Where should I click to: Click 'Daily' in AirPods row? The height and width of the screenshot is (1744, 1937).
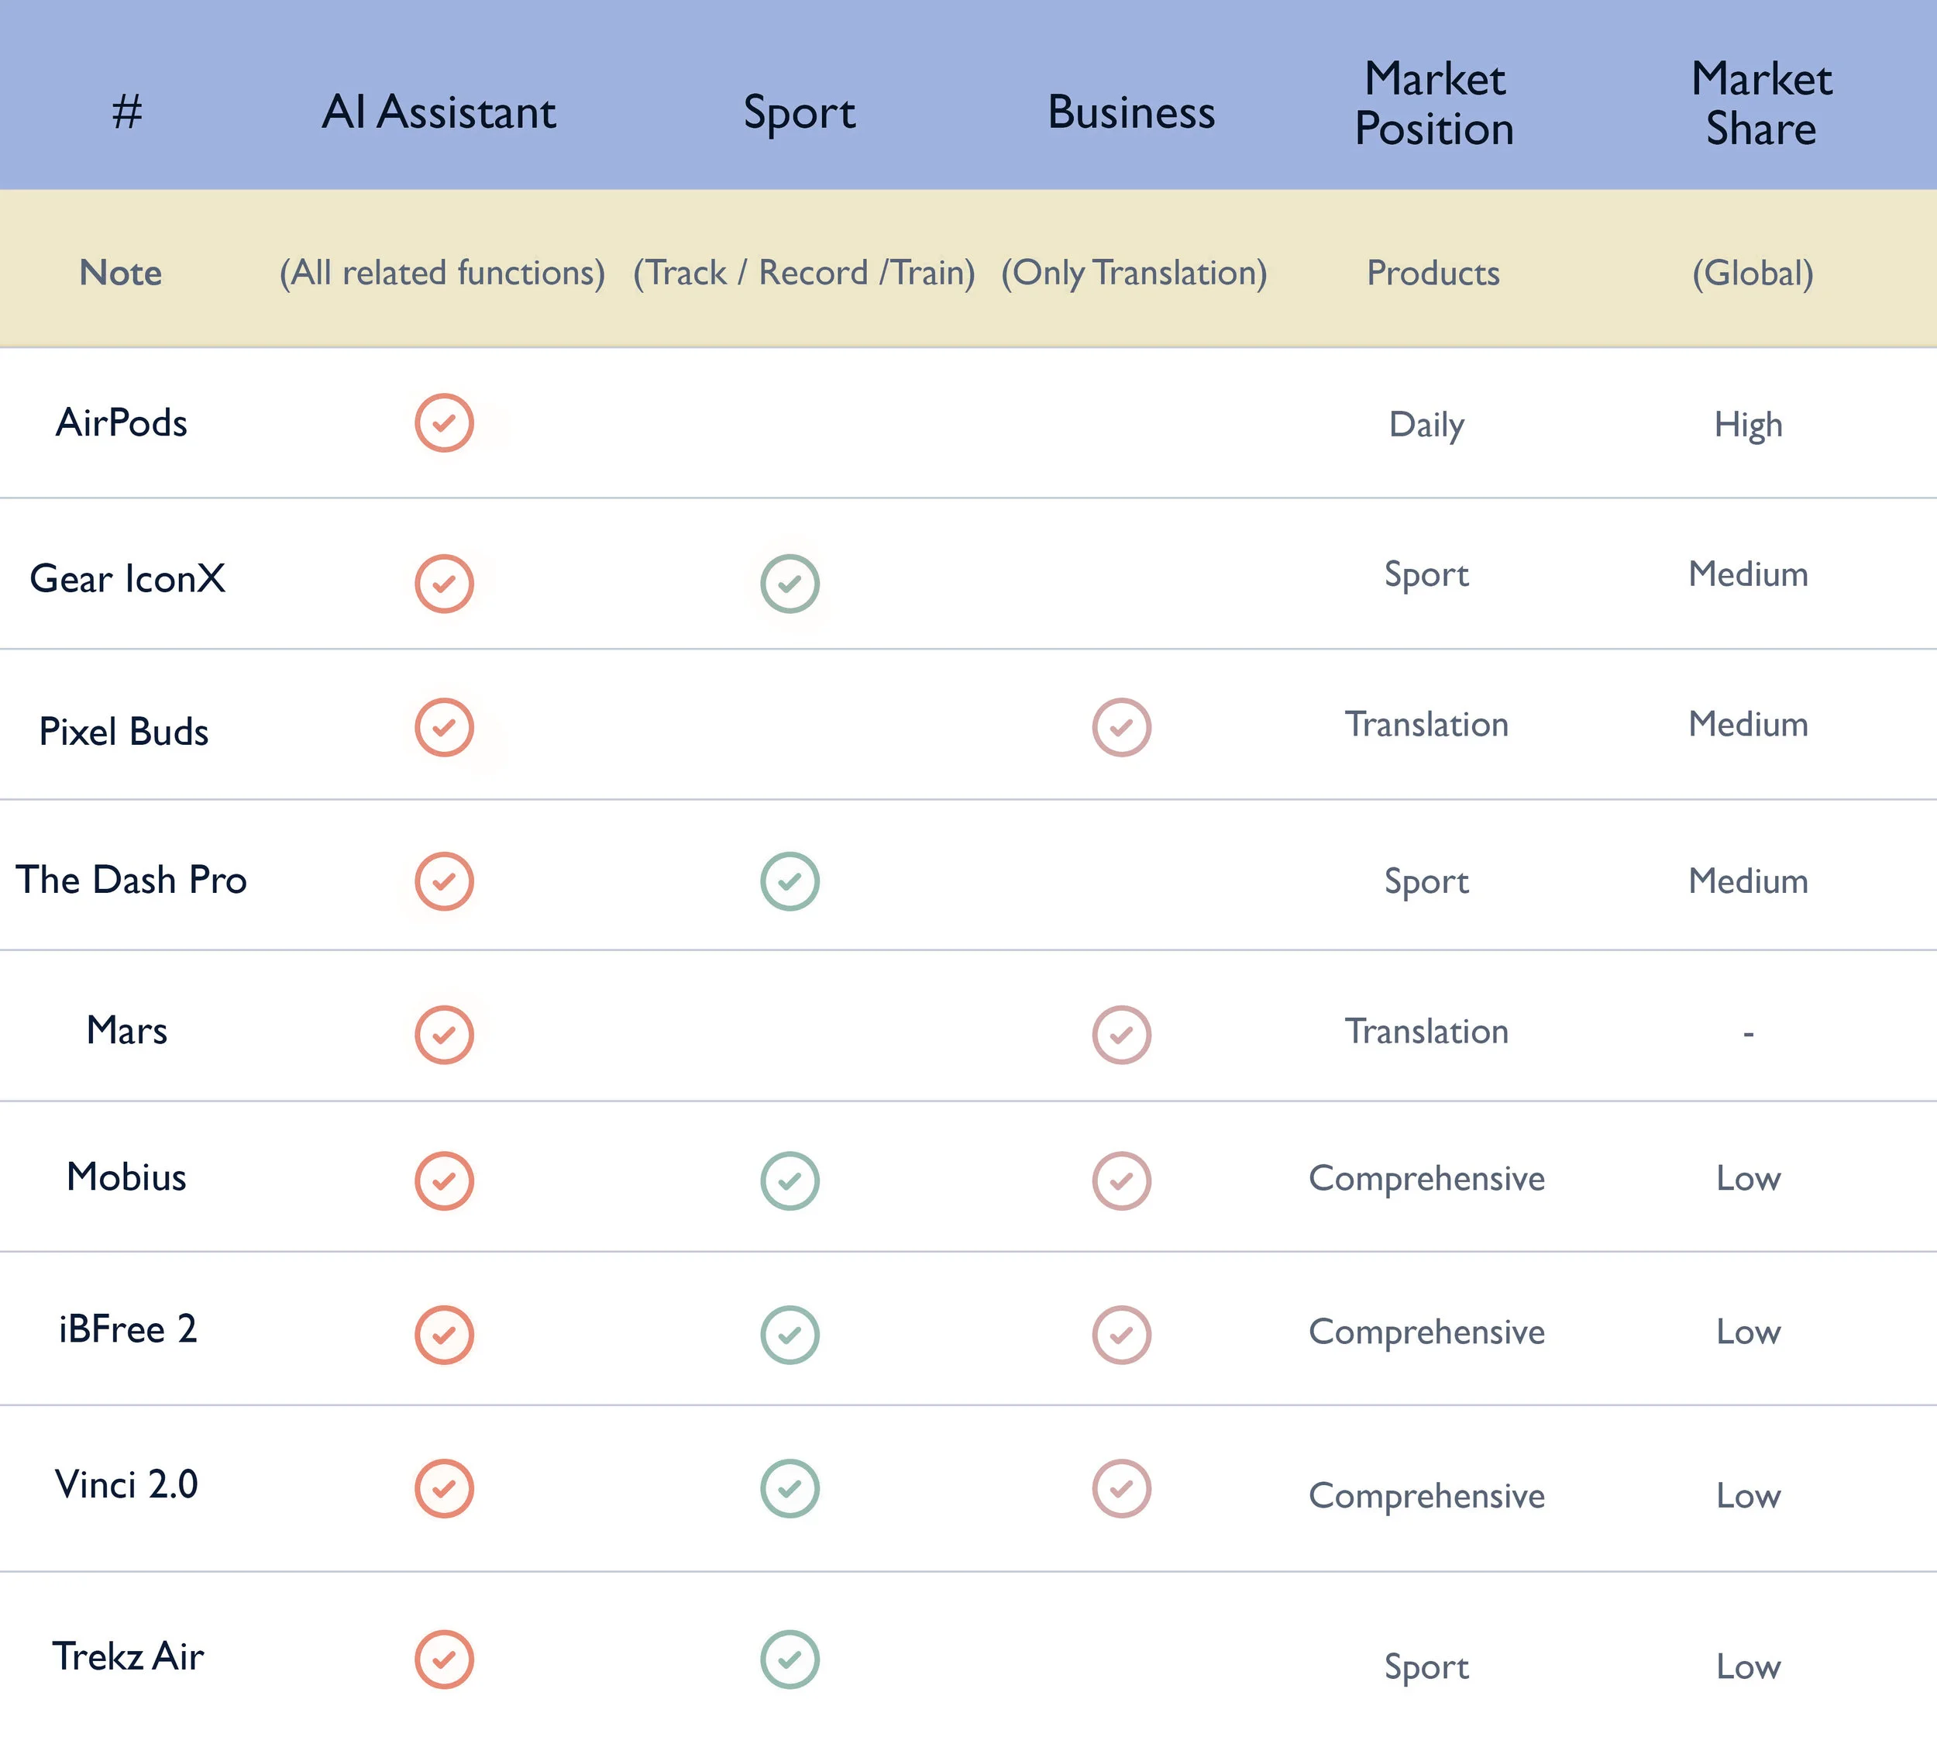tap(1426, 426)
